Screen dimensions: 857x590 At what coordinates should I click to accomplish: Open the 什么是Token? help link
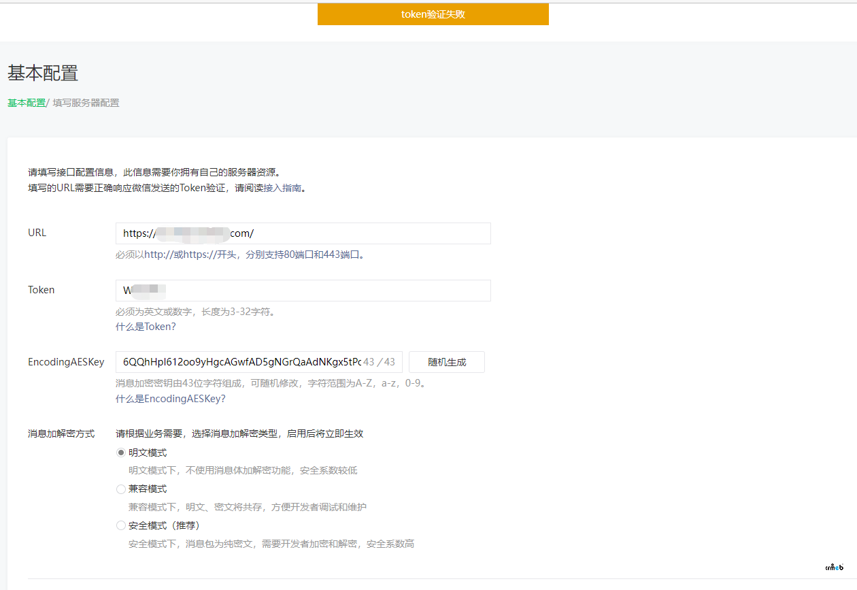pos(146,327)
